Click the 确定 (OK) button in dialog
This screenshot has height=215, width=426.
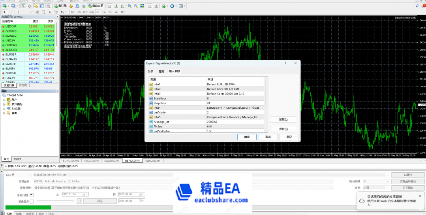click(247, 137)
